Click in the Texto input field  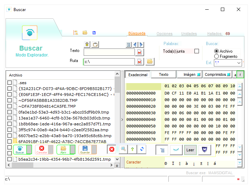coord(109,52)
